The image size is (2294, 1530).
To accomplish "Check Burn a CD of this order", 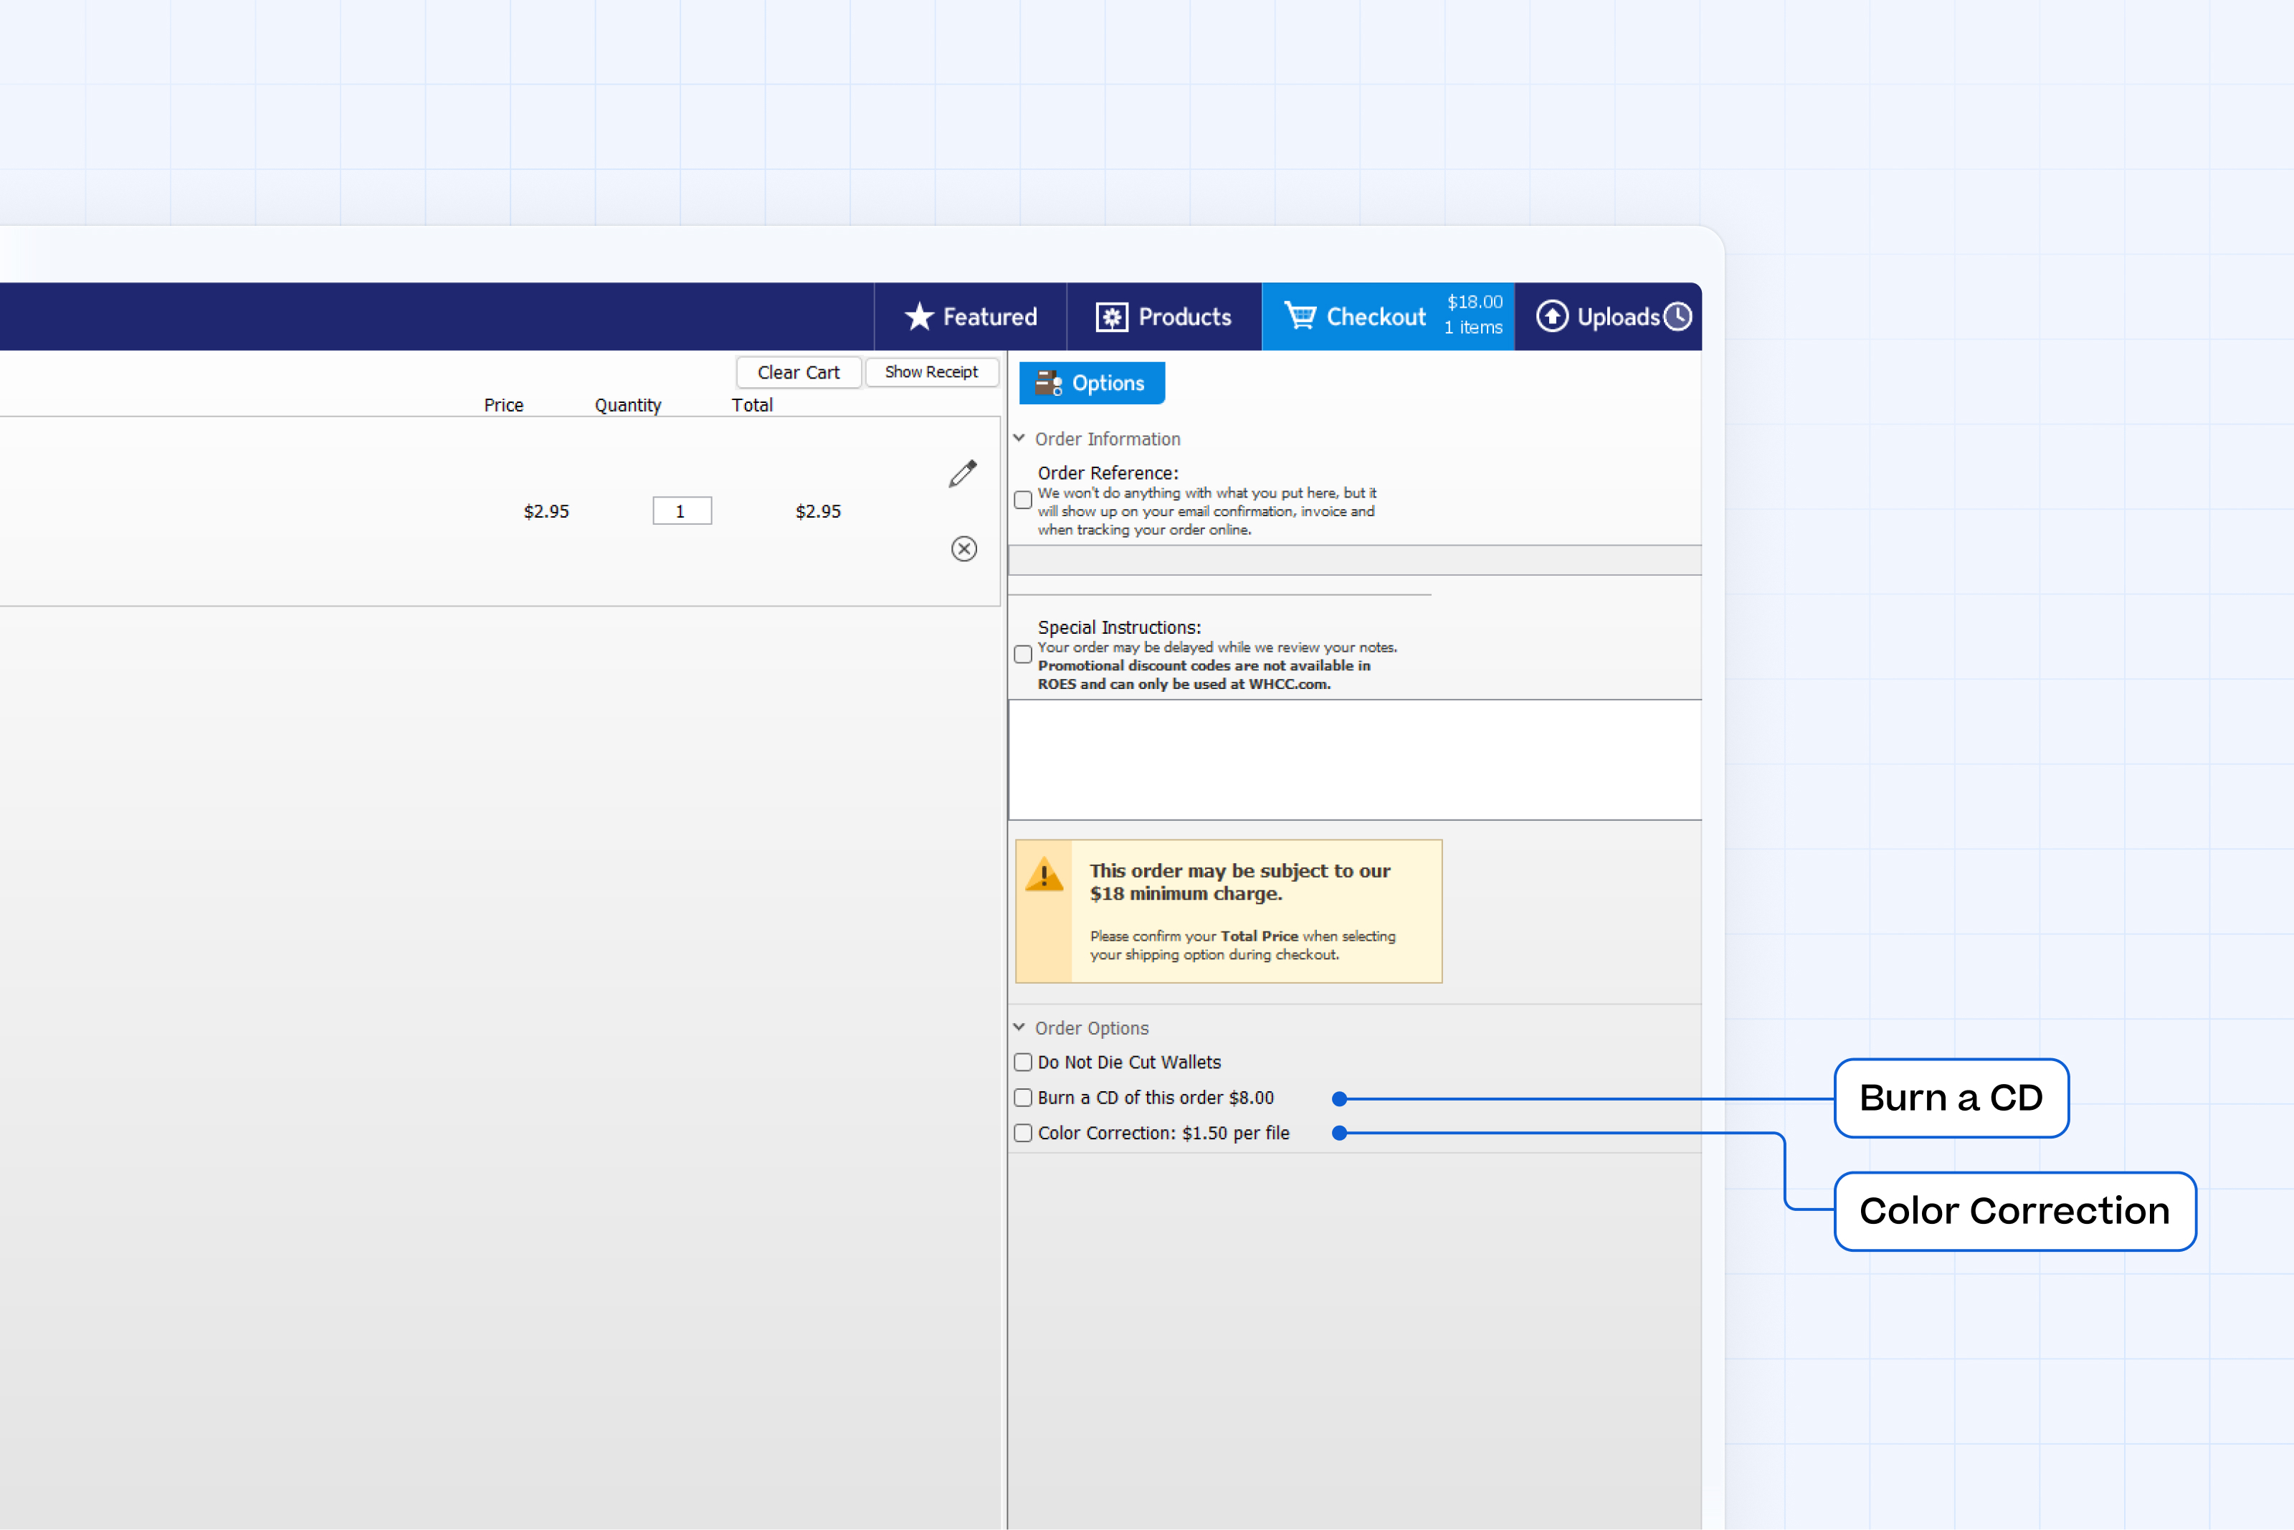I will pos(1023,1098).
